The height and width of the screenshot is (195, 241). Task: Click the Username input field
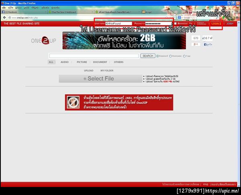click(118, 24)
